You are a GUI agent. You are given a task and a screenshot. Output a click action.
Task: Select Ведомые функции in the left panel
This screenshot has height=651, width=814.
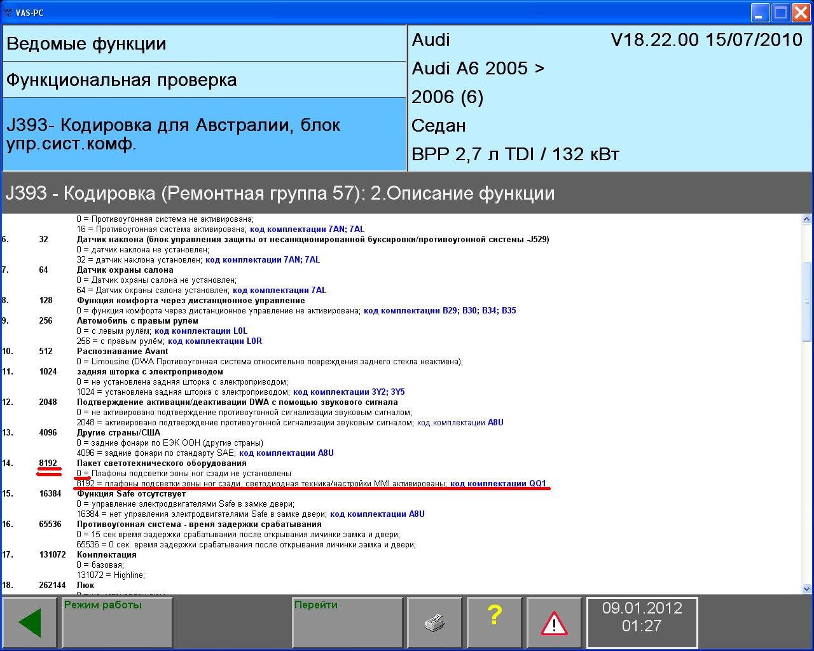204,44
